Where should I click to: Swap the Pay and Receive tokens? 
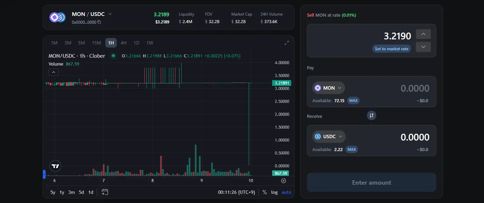click(372, 115)
